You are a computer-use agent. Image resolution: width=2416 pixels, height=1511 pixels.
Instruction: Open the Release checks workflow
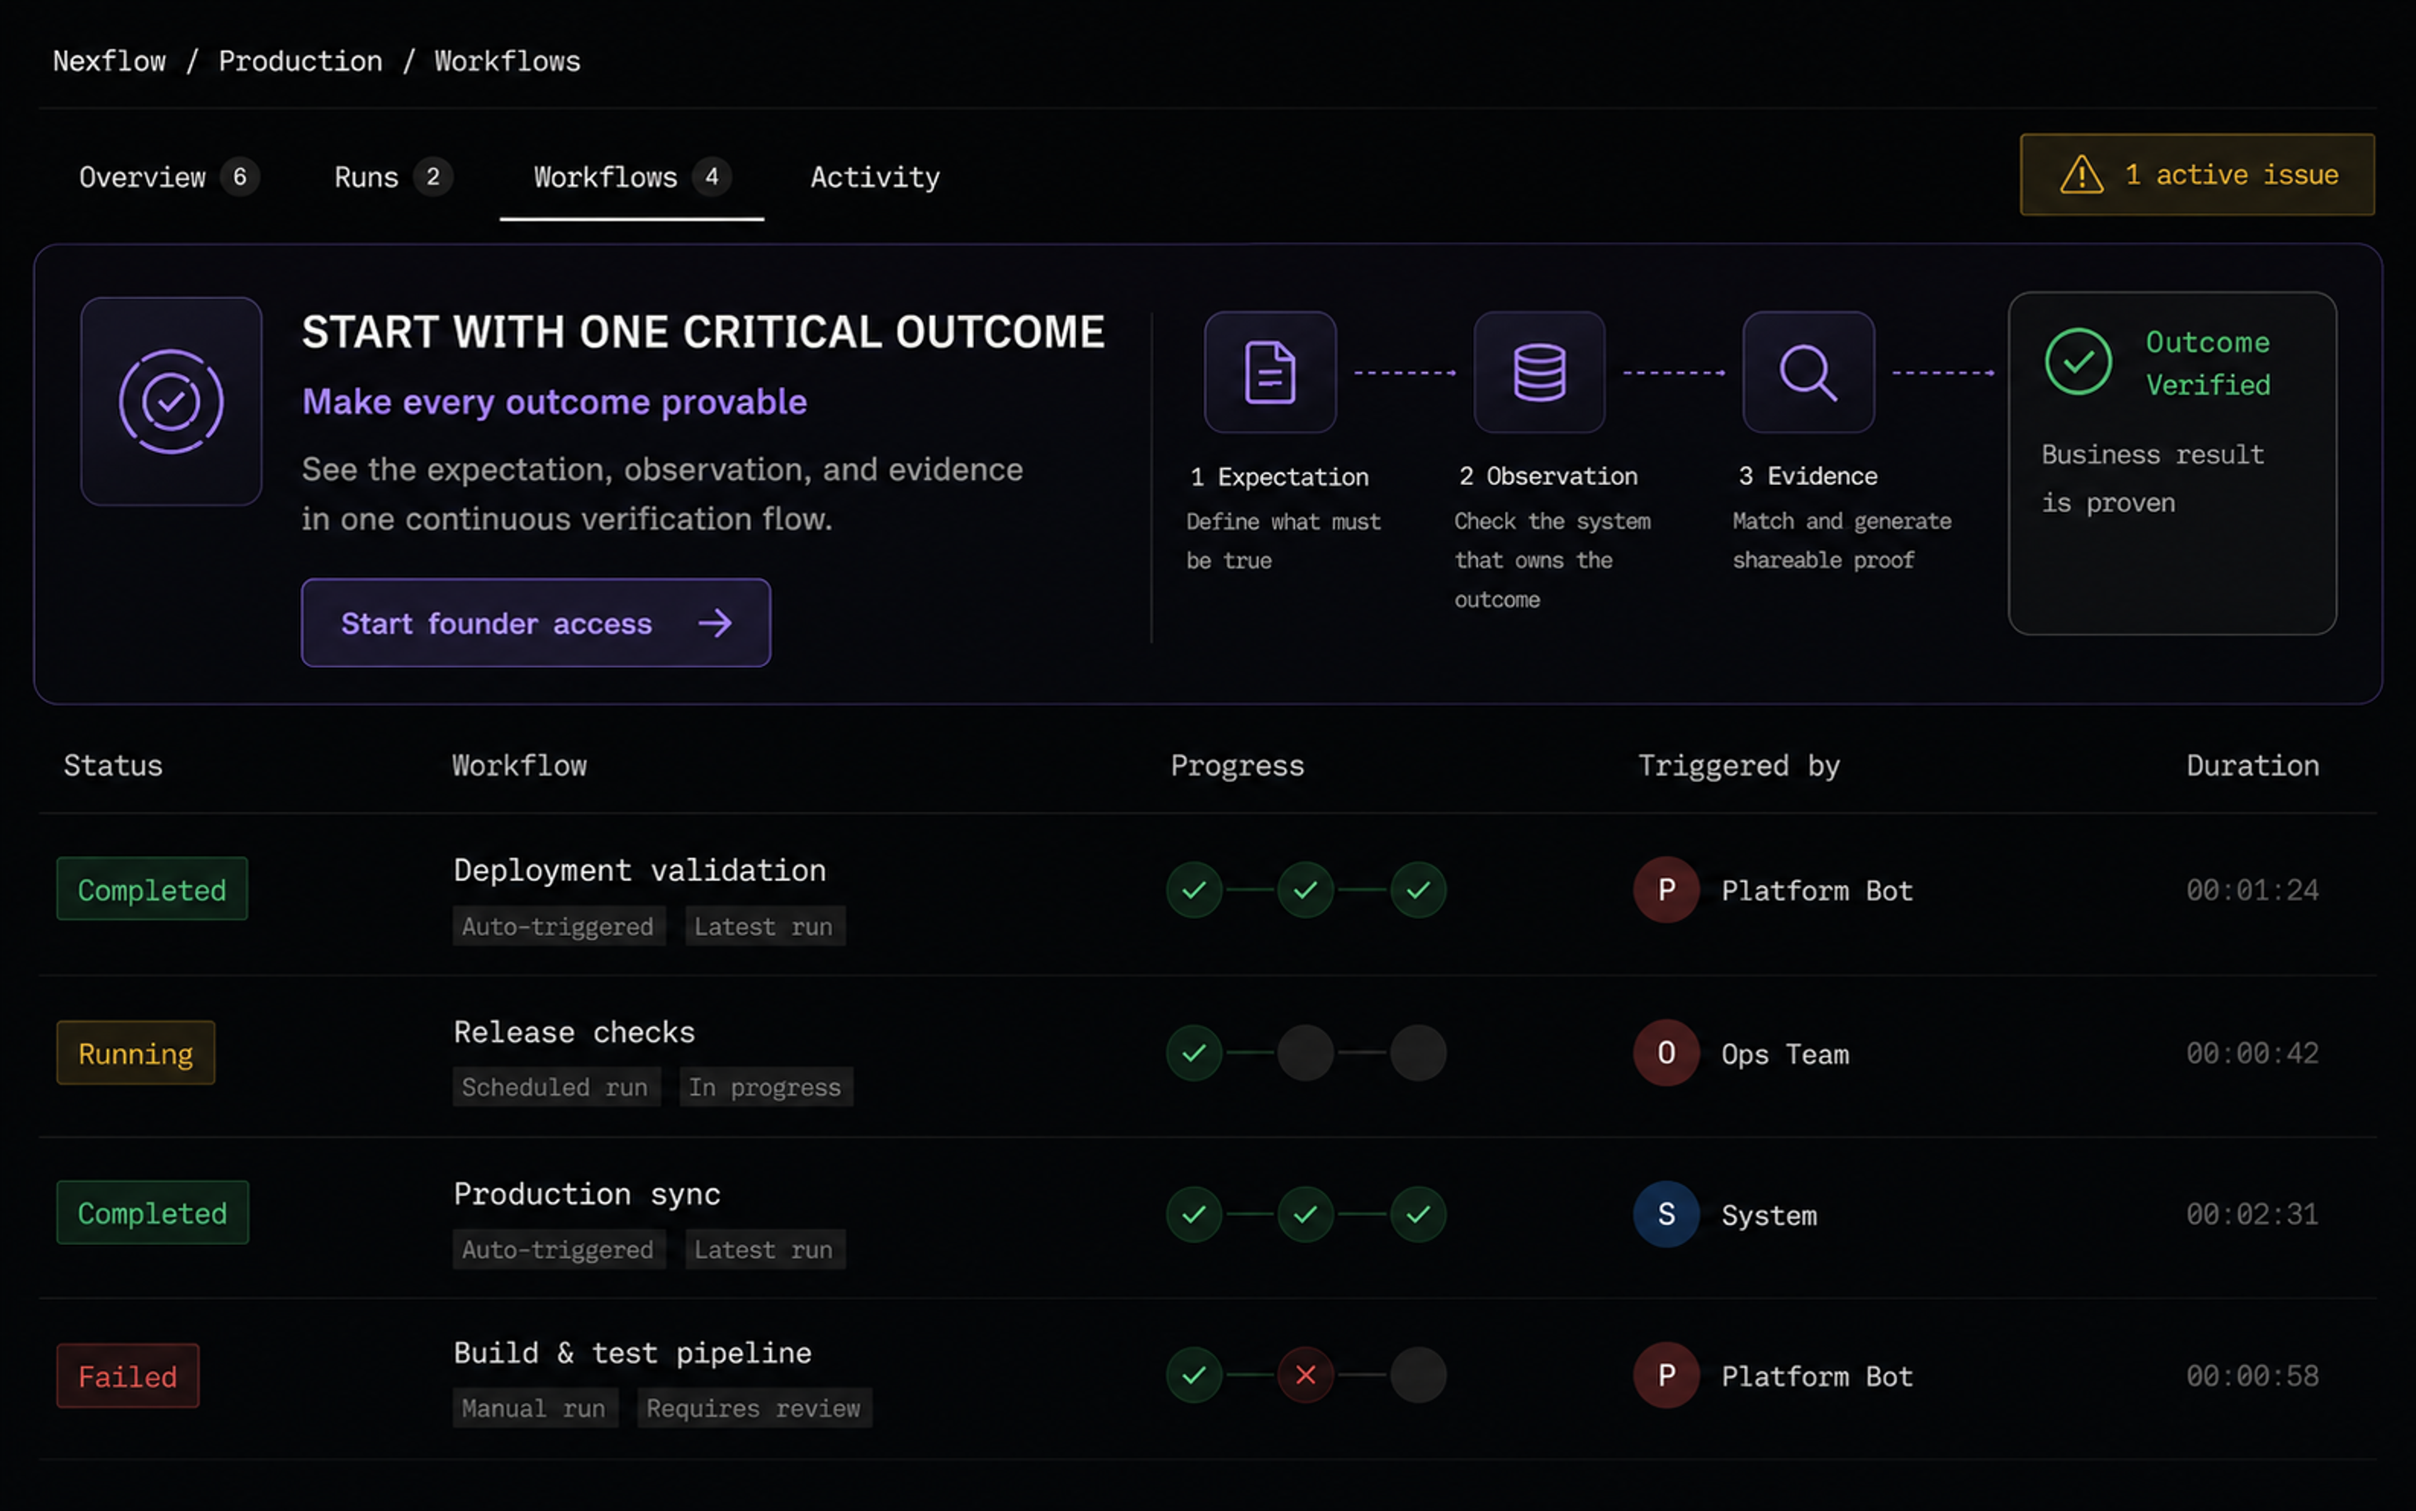coord(574,1032)
